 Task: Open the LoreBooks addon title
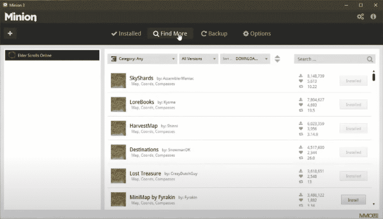[x=142, y=102]
